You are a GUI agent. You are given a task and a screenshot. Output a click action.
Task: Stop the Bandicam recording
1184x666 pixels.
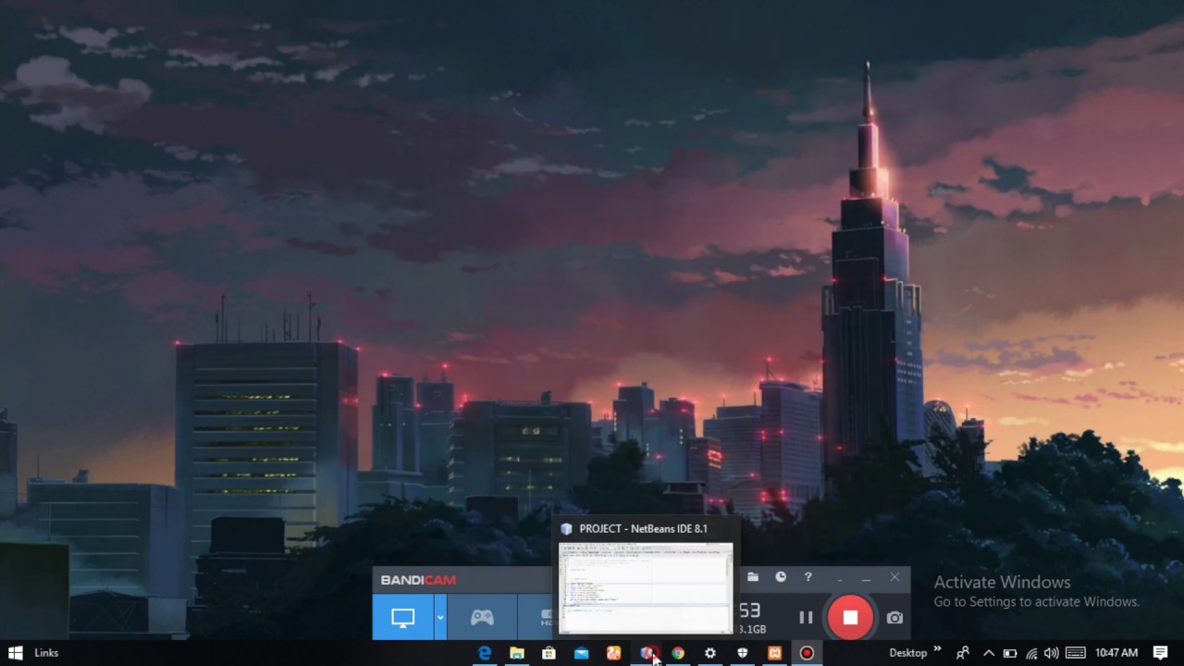coord(850,617)
